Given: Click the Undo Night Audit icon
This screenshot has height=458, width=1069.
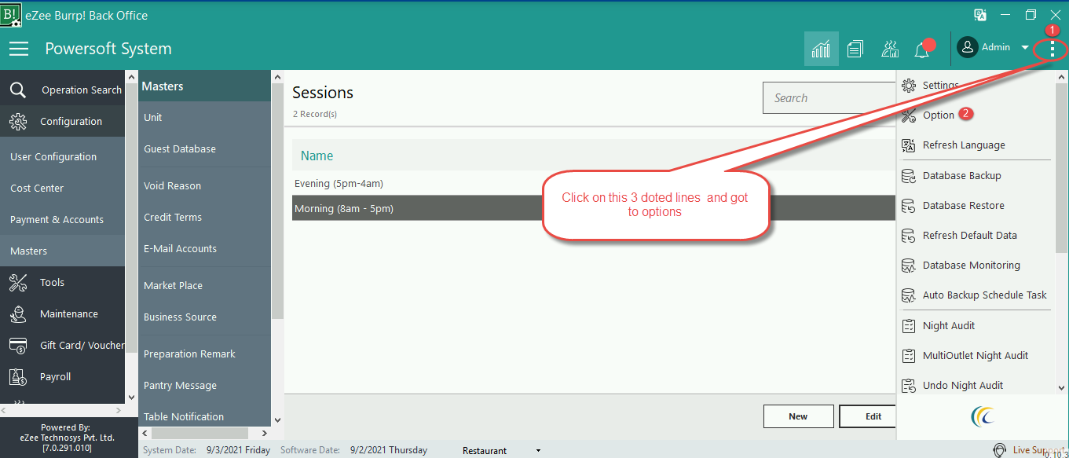Looking at the screenshot, I should pos(909,386).
